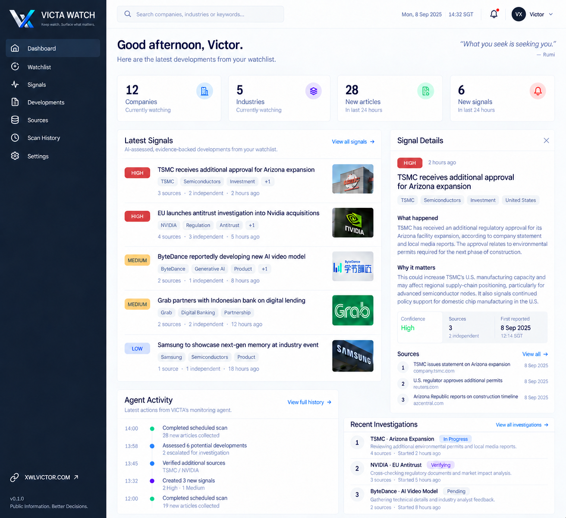Open the Grab logo thumbnail
566x518 pixels.
coord(352,310)
